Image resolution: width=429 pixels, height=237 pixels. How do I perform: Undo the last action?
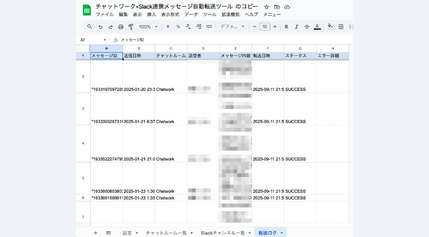[x=100, y=27]
